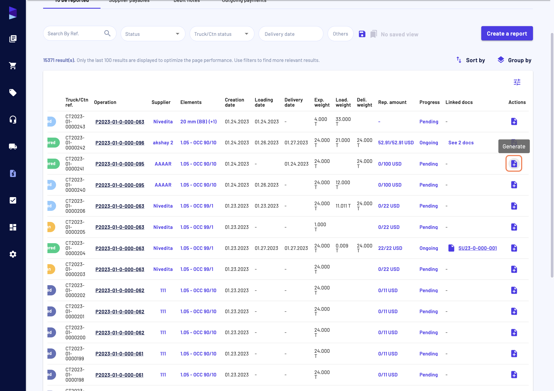Image resolution: width=554 pixels, height=391 pixels.
Task: Open the Delivery date filter
Action: [x=291, y=34]
